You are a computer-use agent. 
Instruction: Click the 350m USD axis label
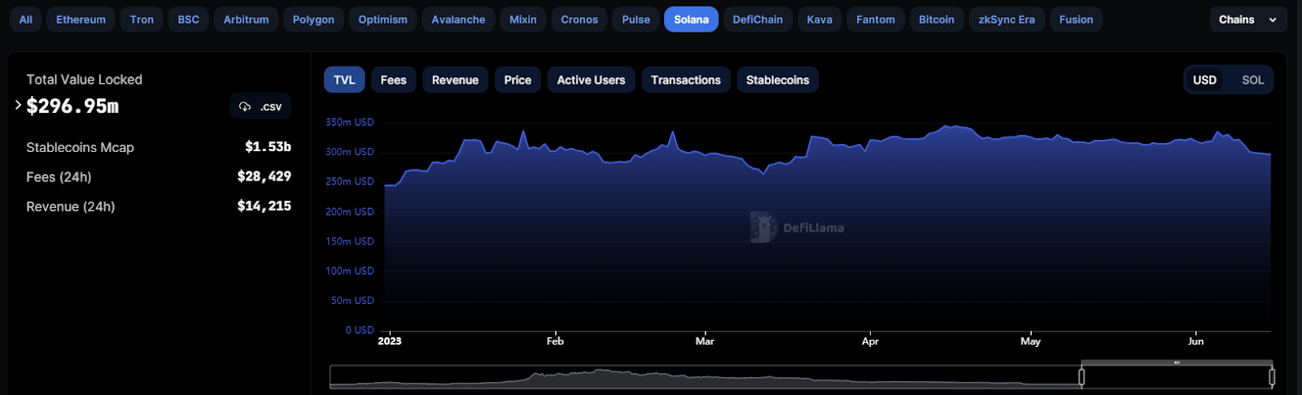[x=350, y=122]
